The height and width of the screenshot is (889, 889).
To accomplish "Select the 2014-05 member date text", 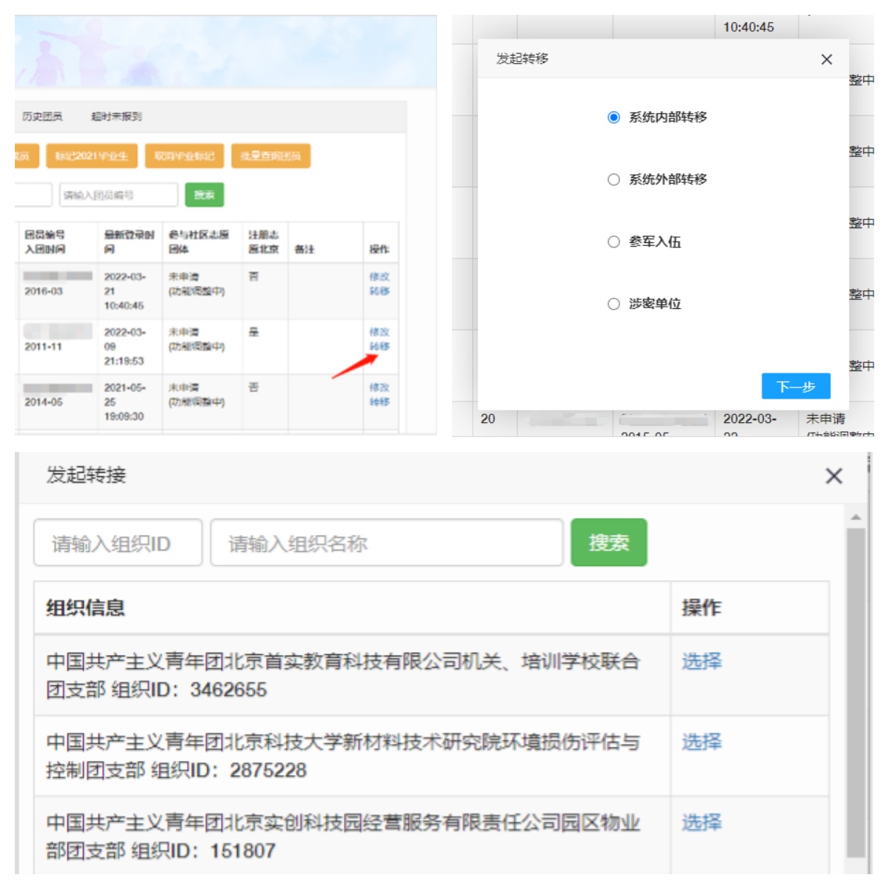I will [x=44, y=402].
